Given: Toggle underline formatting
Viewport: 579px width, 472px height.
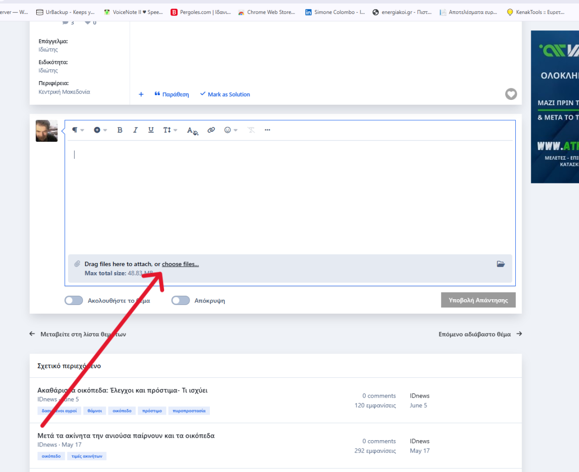Looking at the screenshot, I should pos(151,130).
